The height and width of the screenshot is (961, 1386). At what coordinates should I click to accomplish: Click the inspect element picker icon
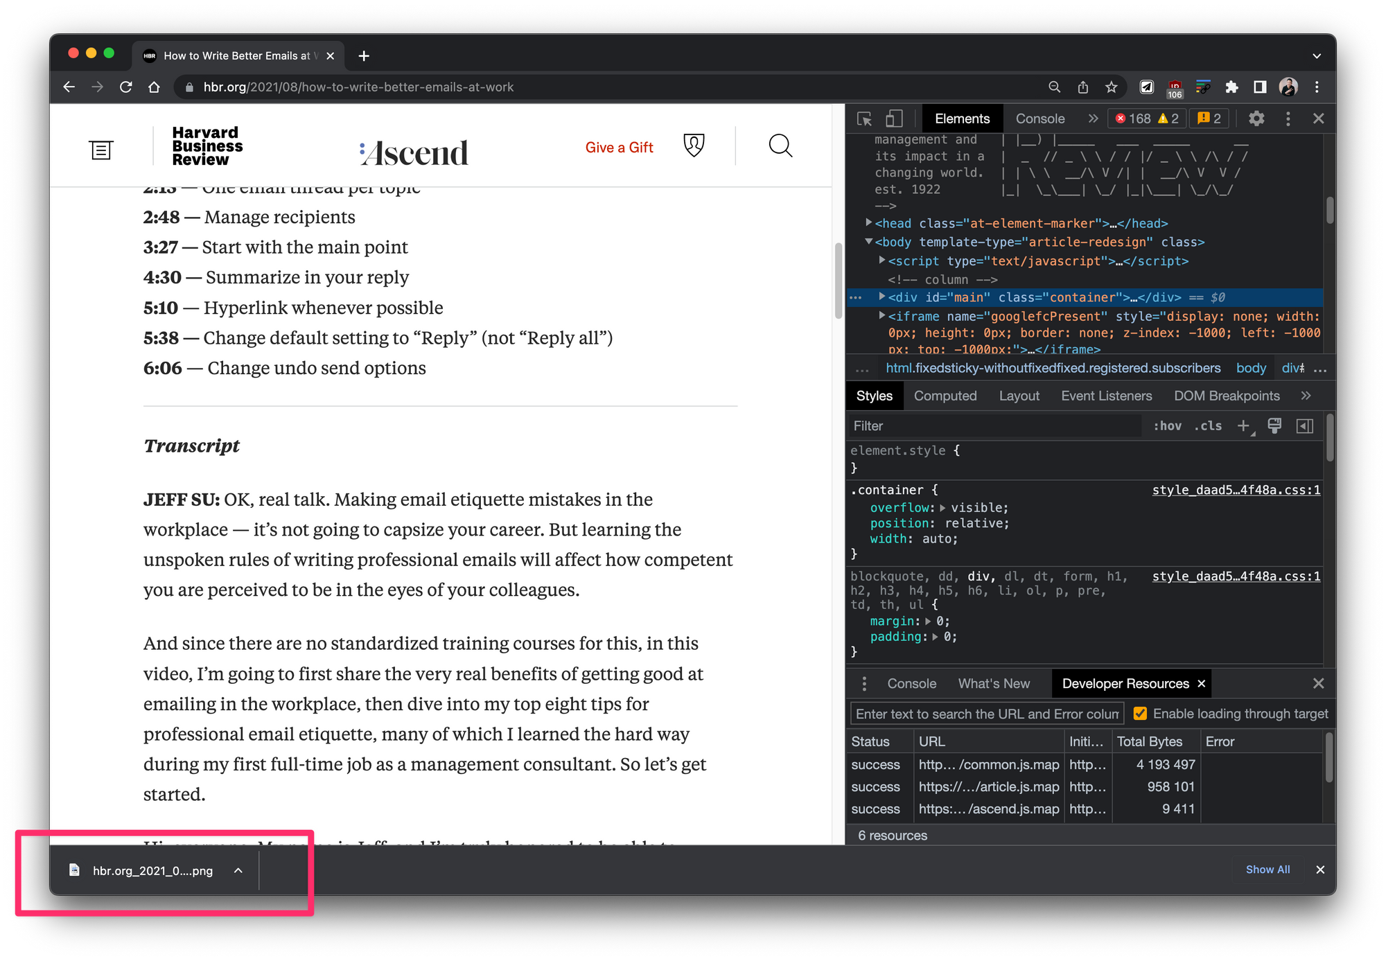[x=864, y=119]
